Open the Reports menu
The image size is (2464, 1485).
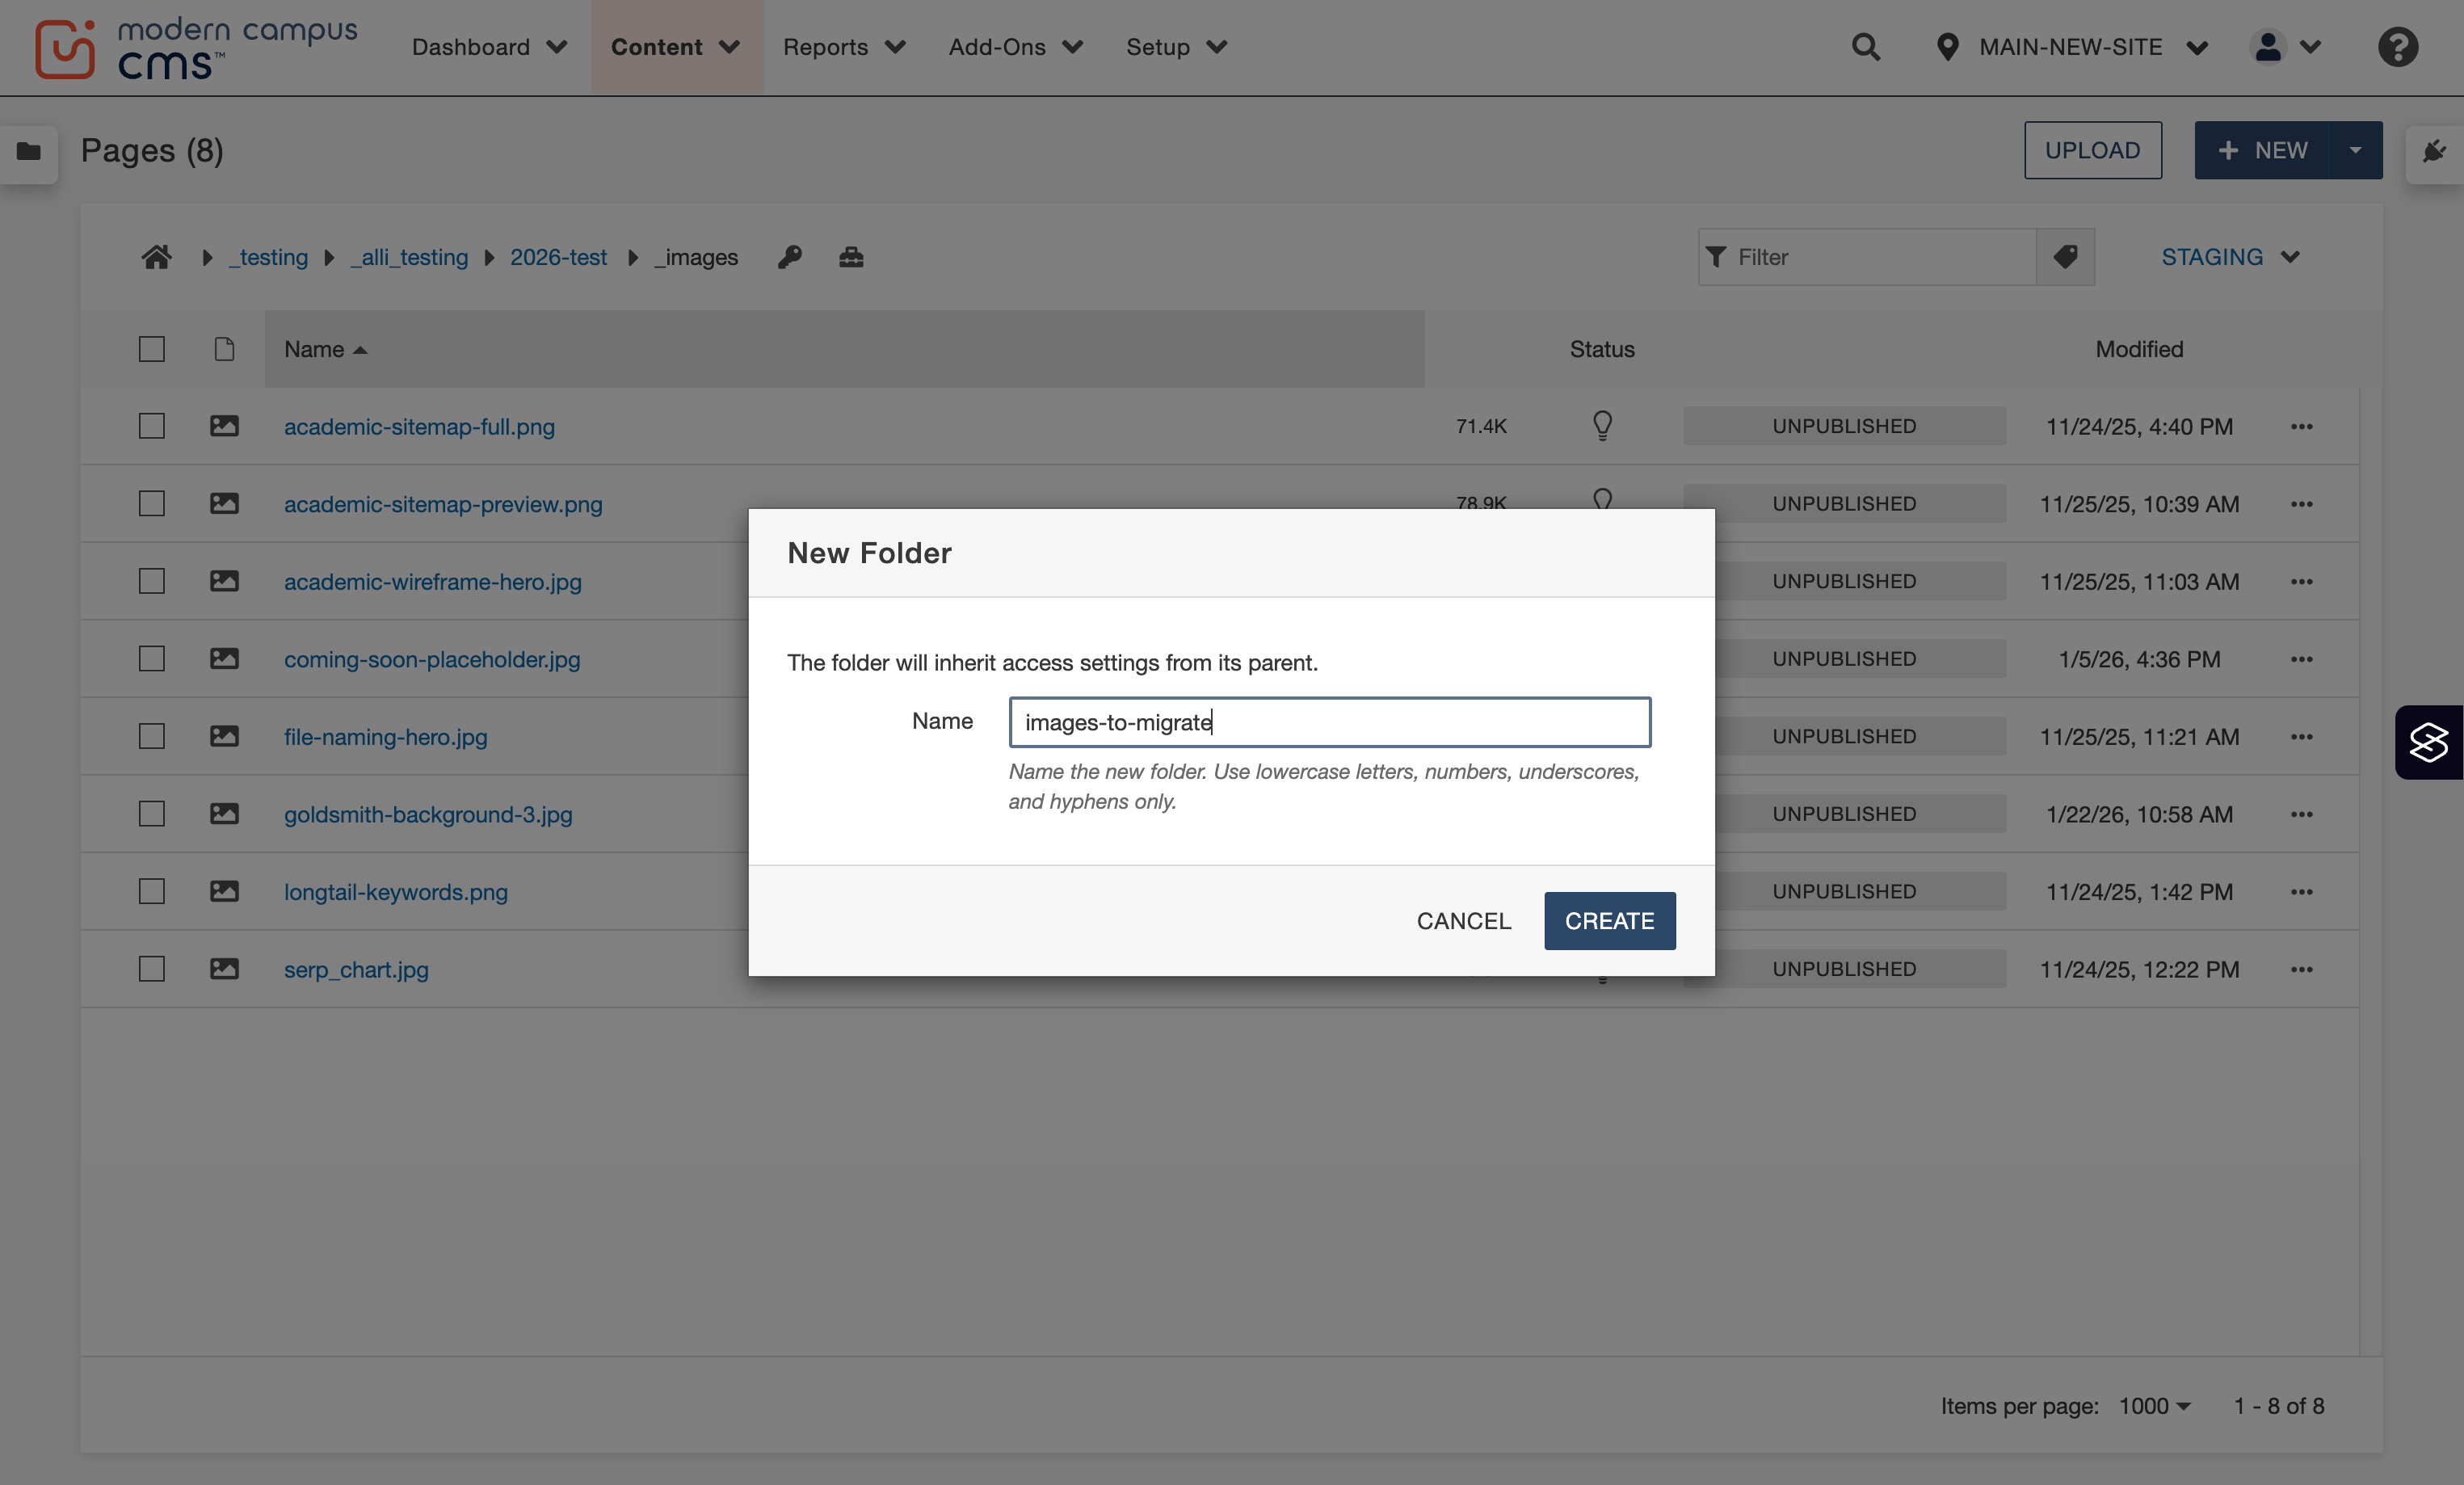coord(844,47)
